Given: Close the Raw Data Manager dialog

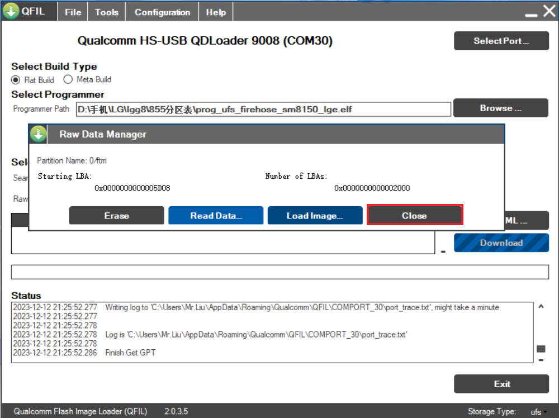Looking at the screenshot, I should click(414, 216).
